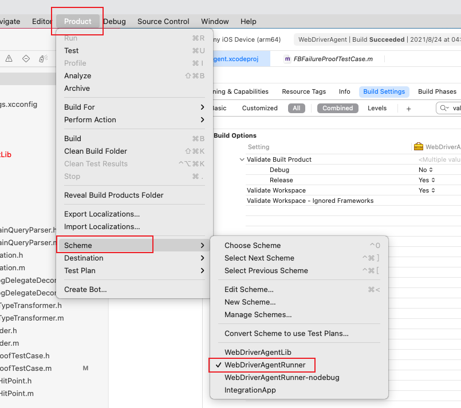Open Manage Schemes...

pos(300,315)
